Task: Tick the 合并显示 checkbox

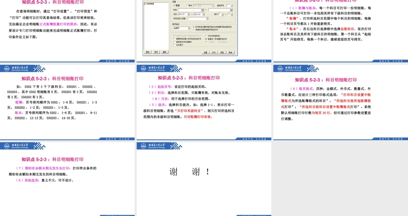Action: click(x=174, y=45)
